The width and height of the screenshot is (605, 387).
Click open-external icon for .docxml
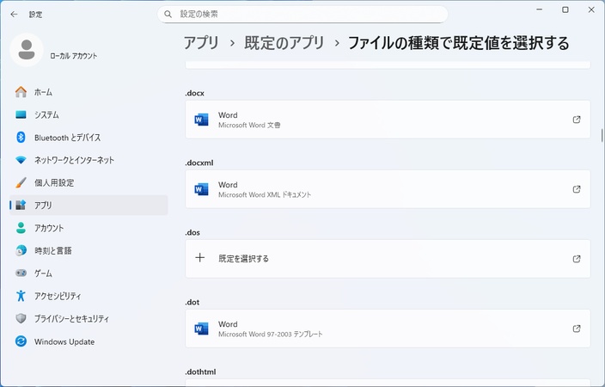click(577, 189)
